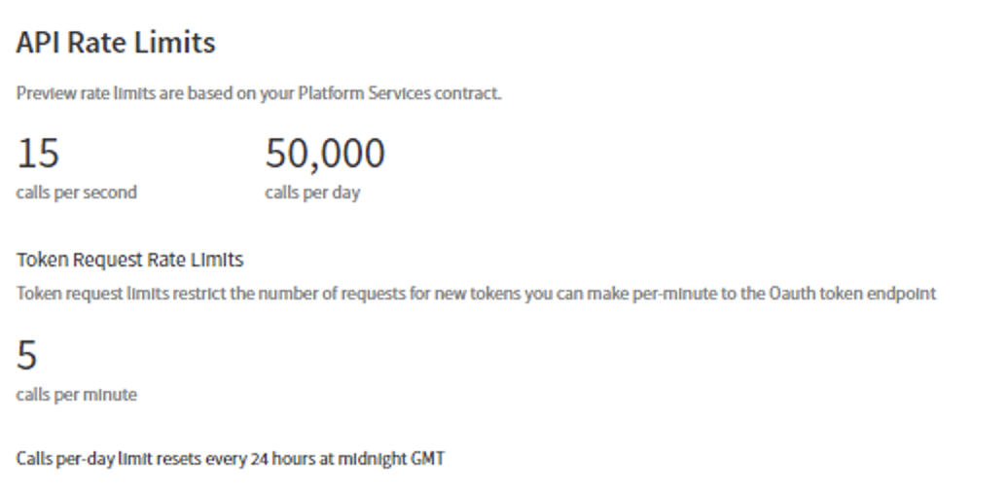Image resolution: width=1008 pixels, height=492 pixels.
Task: Click the calls per day label
Action: (x=312, y=193)
